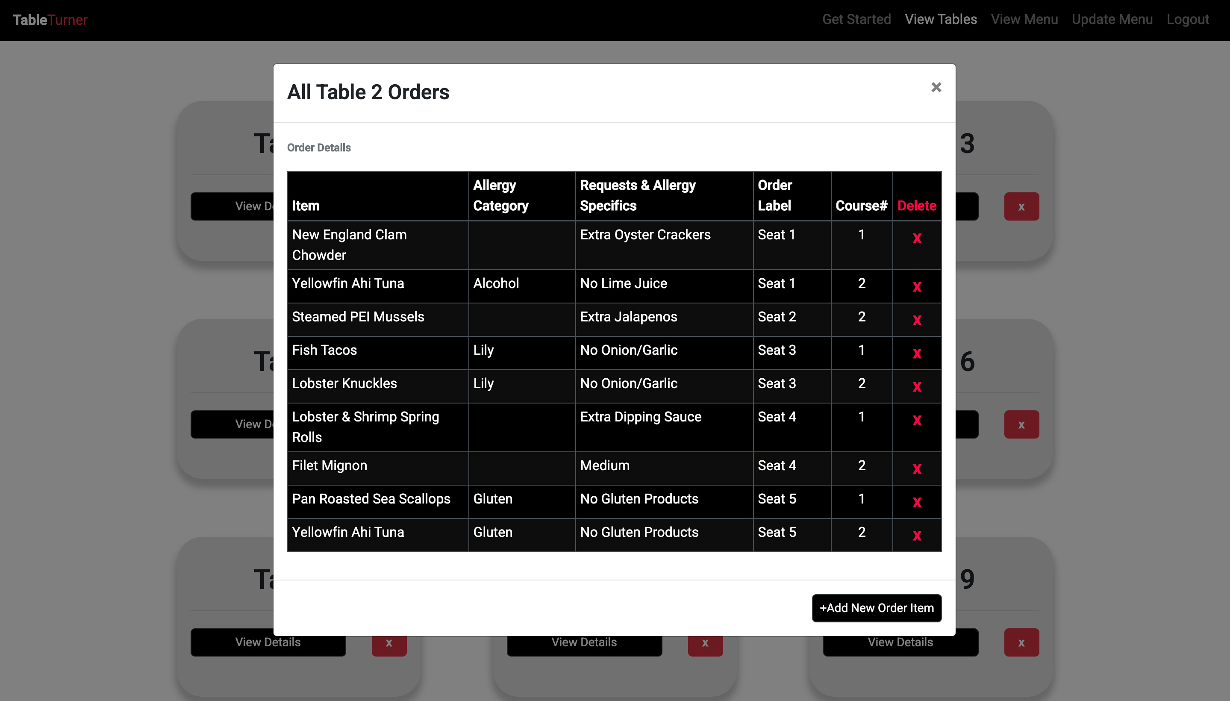Remove the Filet Mignon order
1230x701 pixels.
[917, 468]
